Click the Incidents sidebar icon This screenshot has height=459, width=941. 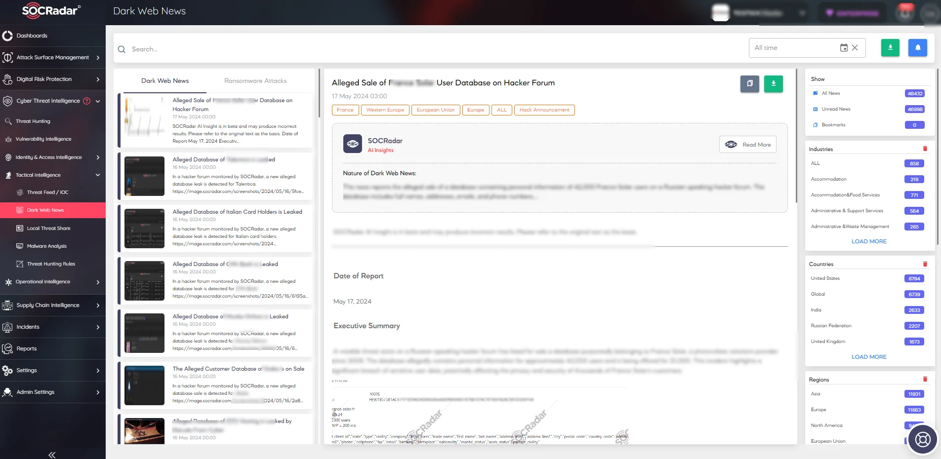point(7,327)
